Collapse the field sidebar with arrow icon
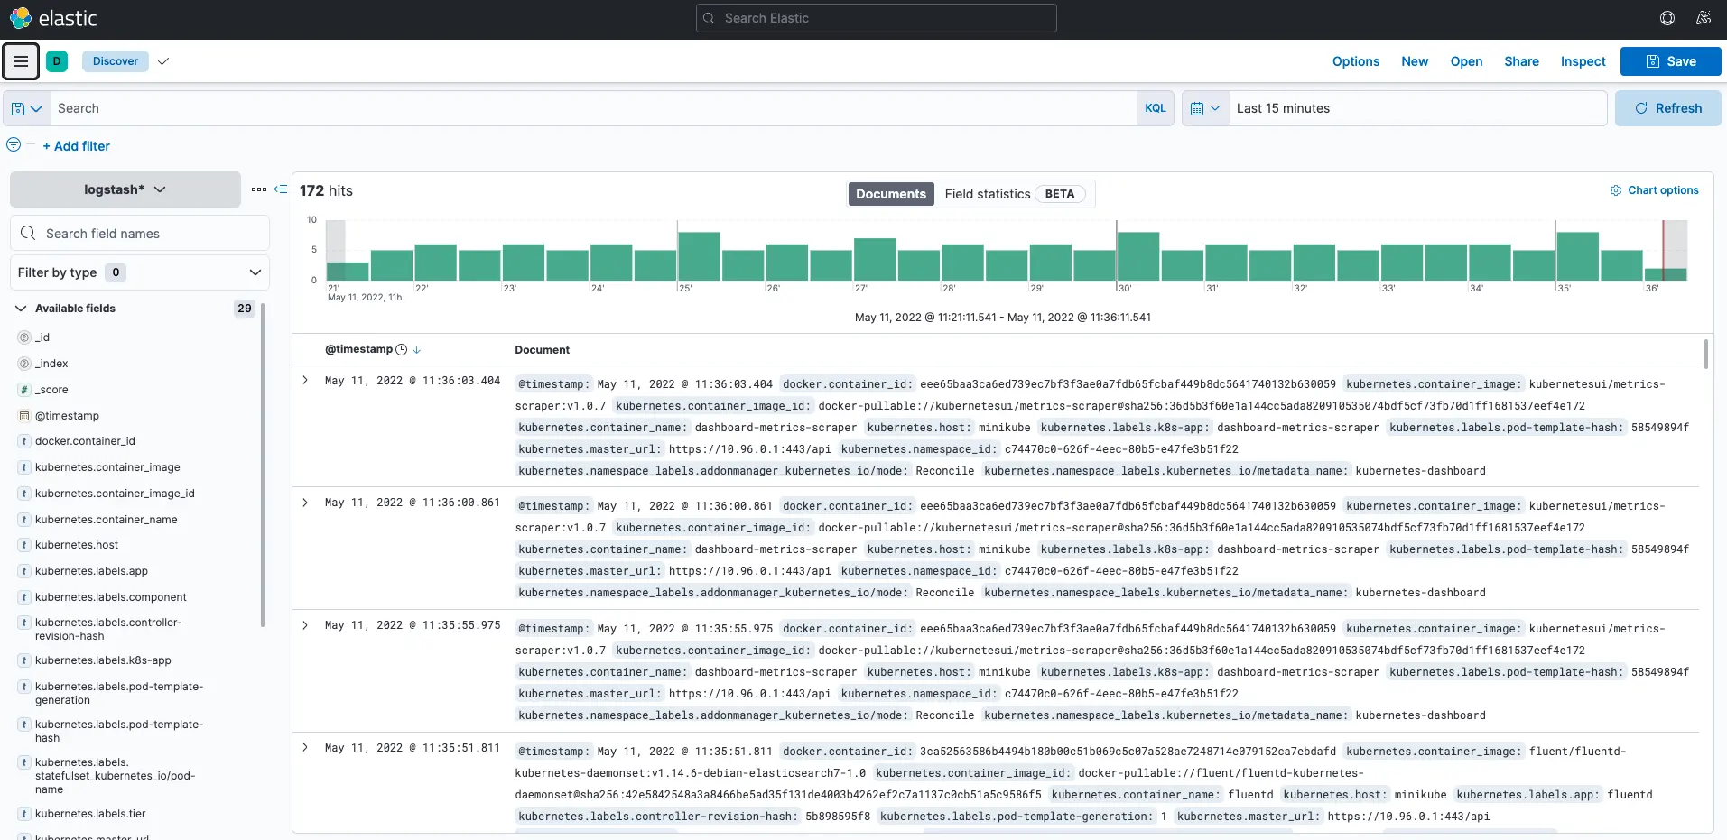Image resolution: width=1727 pixels, height=840 pixels. (281, 189)
